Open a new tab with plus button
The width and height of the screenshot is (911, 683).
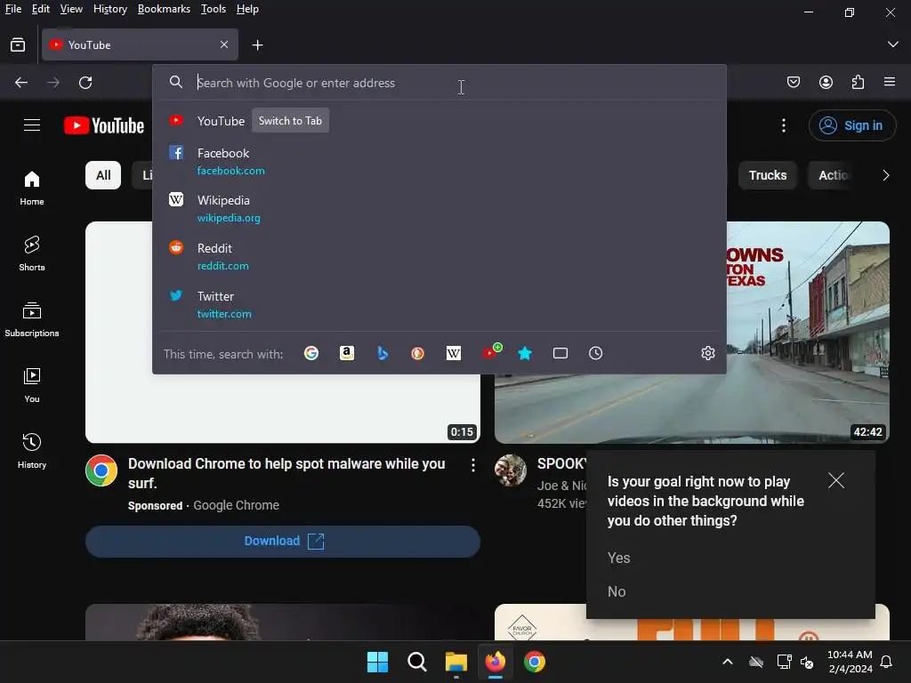point(257,44)
